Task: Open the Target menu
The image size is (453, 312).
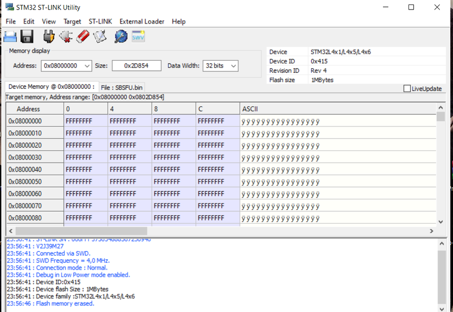Action: [72, 21]
